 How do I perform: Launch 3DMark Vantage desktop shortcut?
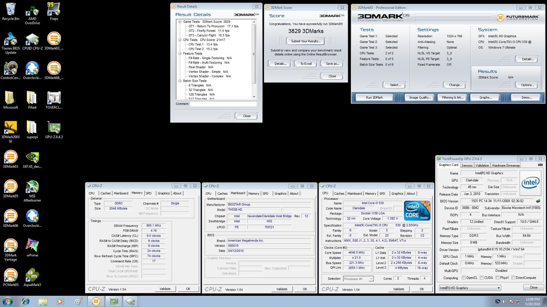click(x=11, y=250)
